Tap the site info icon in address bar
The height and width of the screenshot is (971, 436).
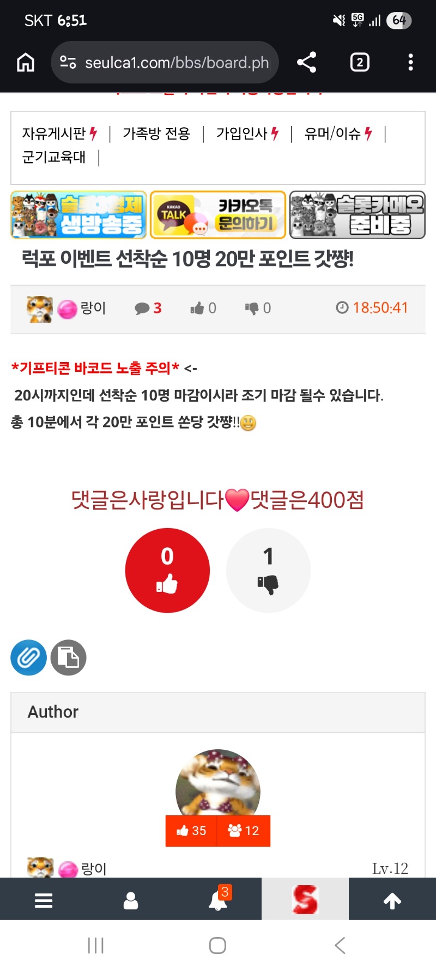tap(68, 62)
